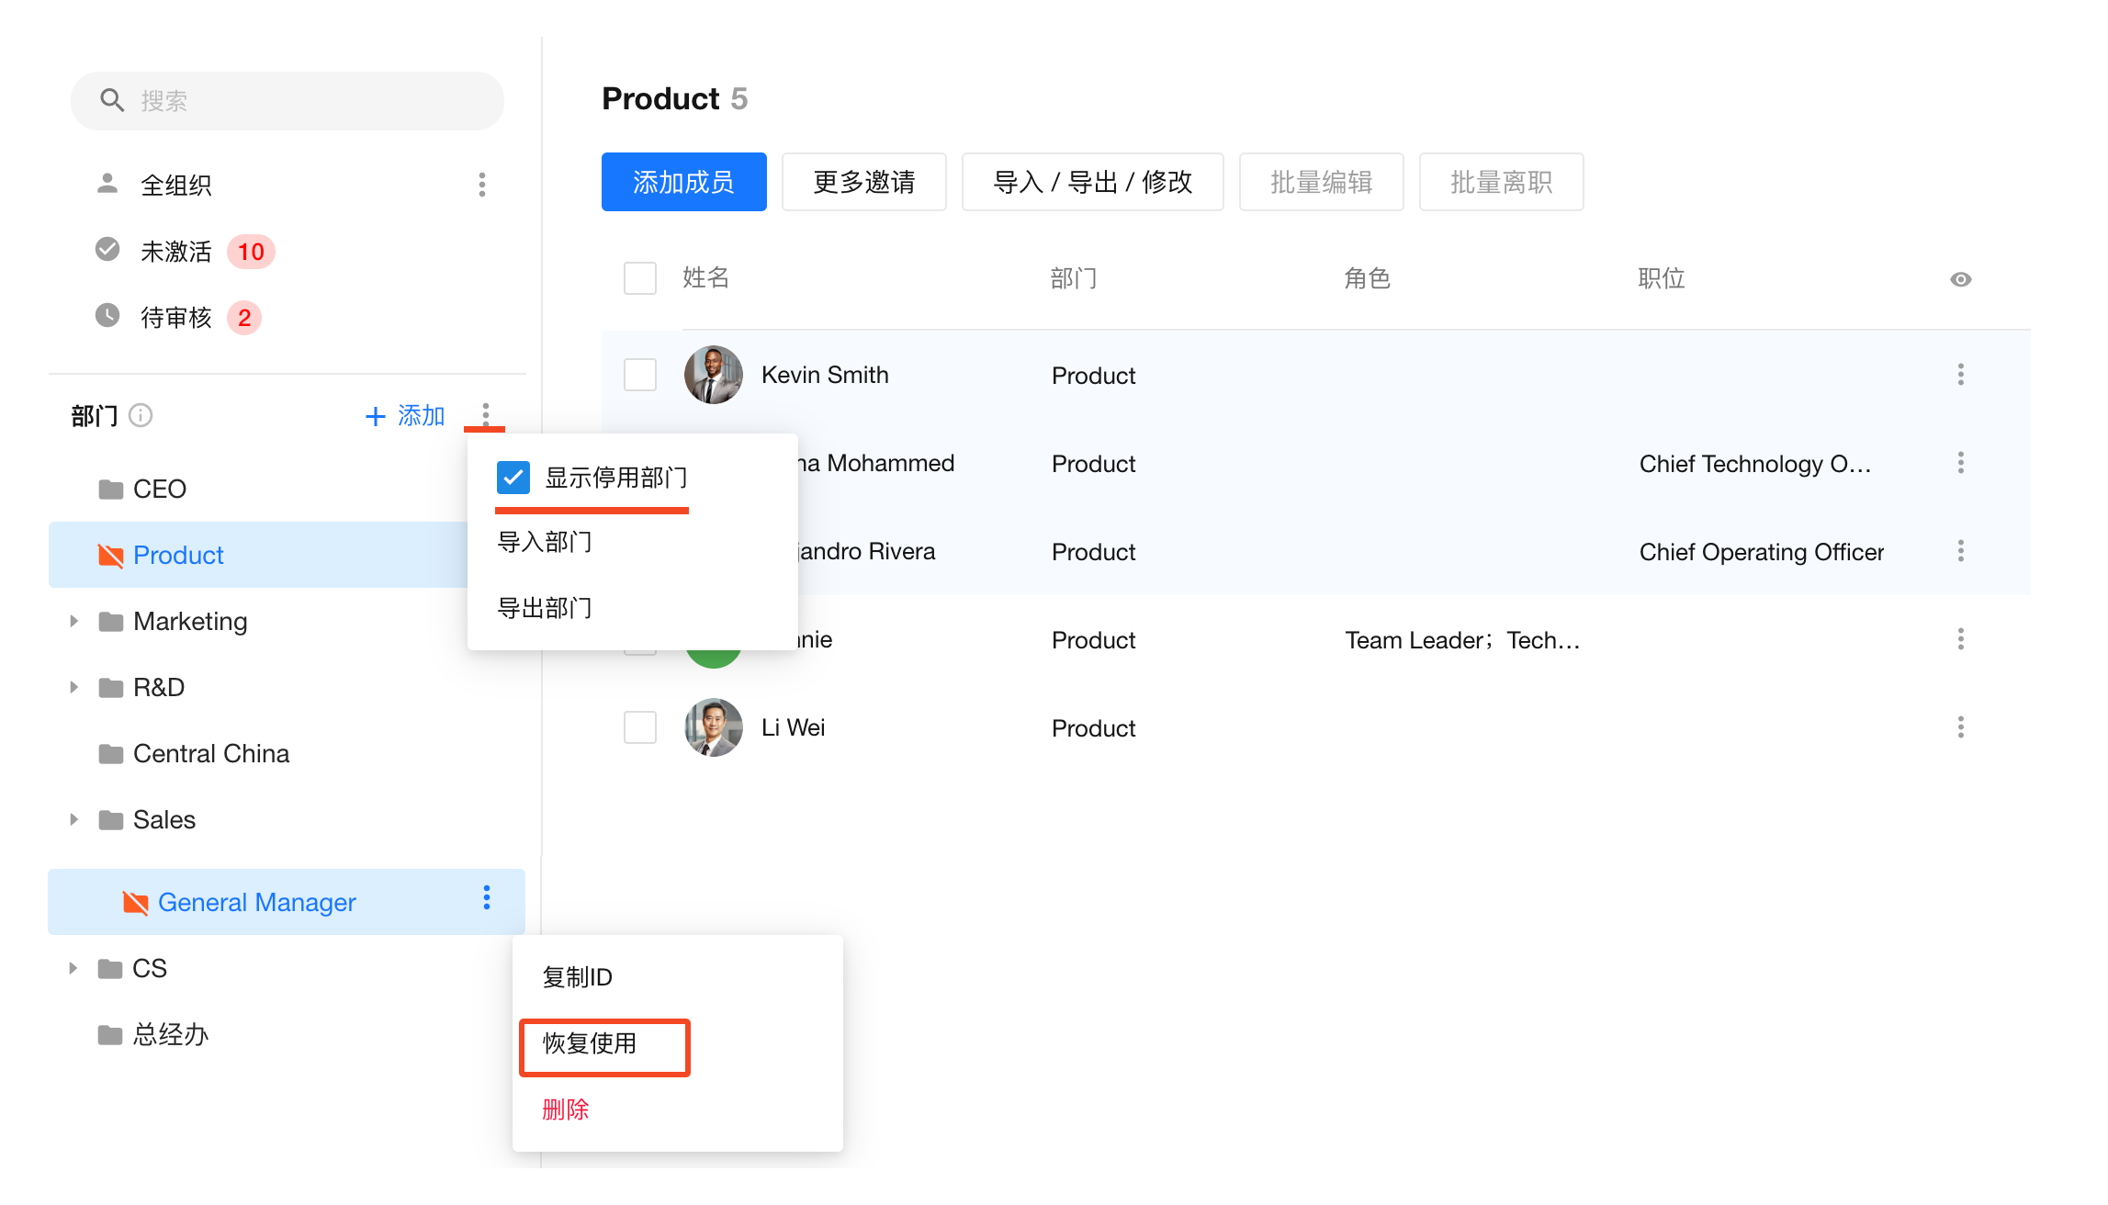The height and width of the screenshot is (1205, 2108).
Task: Uncheck the 显示停用部门 checkbox
Action: (x=513, y=478)
